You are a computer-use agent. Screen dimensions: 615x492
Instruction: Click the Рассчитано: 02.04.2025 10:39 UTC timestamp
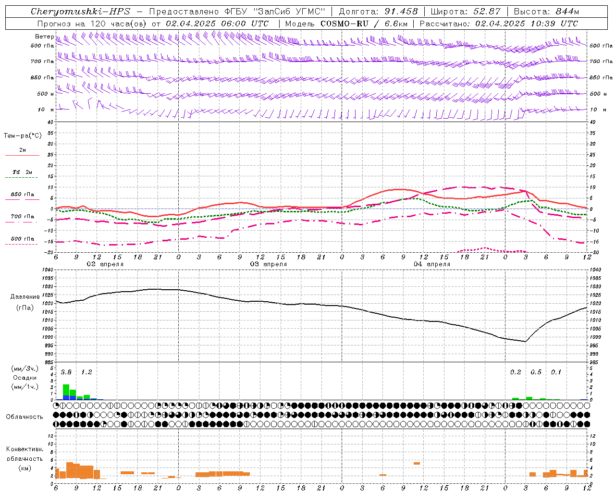[x=499, y=23]
